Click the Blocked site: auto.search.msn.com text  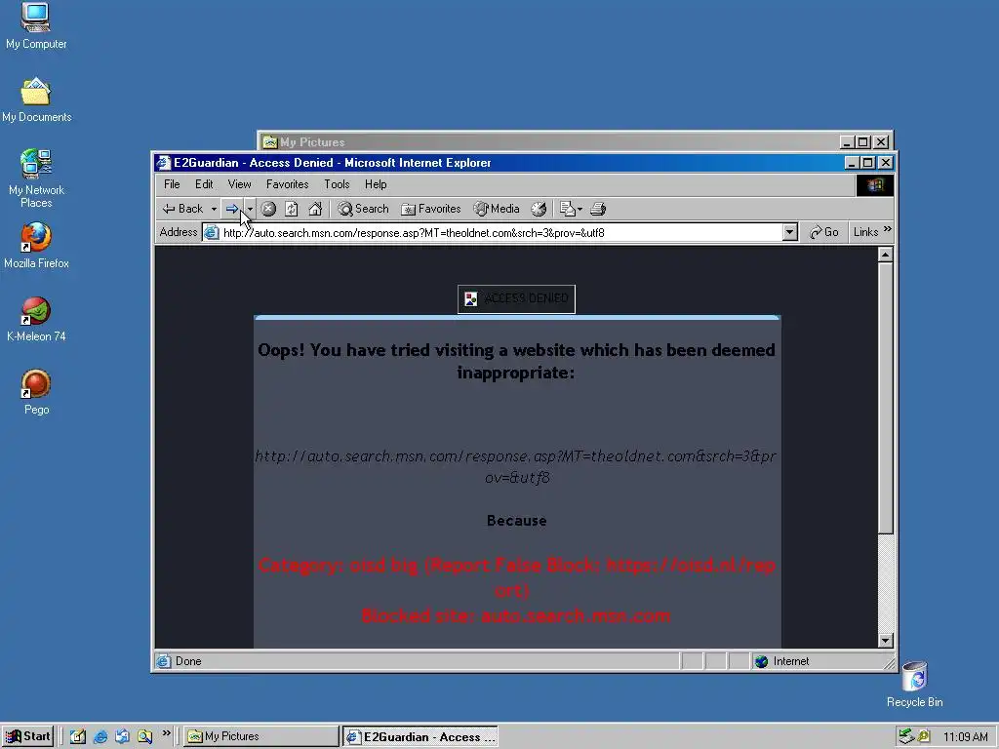[516, 616]
